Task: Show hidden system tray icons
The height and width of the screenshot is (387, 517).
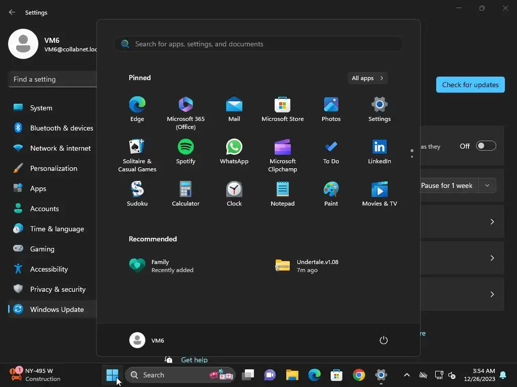Action: coord(407,375)
